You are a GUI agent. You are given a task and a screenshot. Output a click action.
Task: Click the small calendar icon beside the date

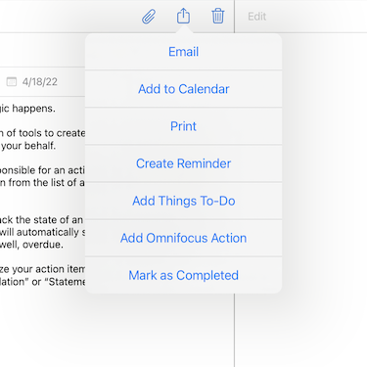12,81
